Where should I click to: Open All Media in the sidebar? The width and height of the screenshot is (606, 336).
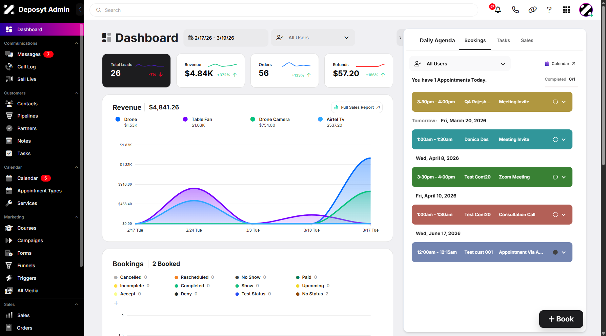point(28,291)
